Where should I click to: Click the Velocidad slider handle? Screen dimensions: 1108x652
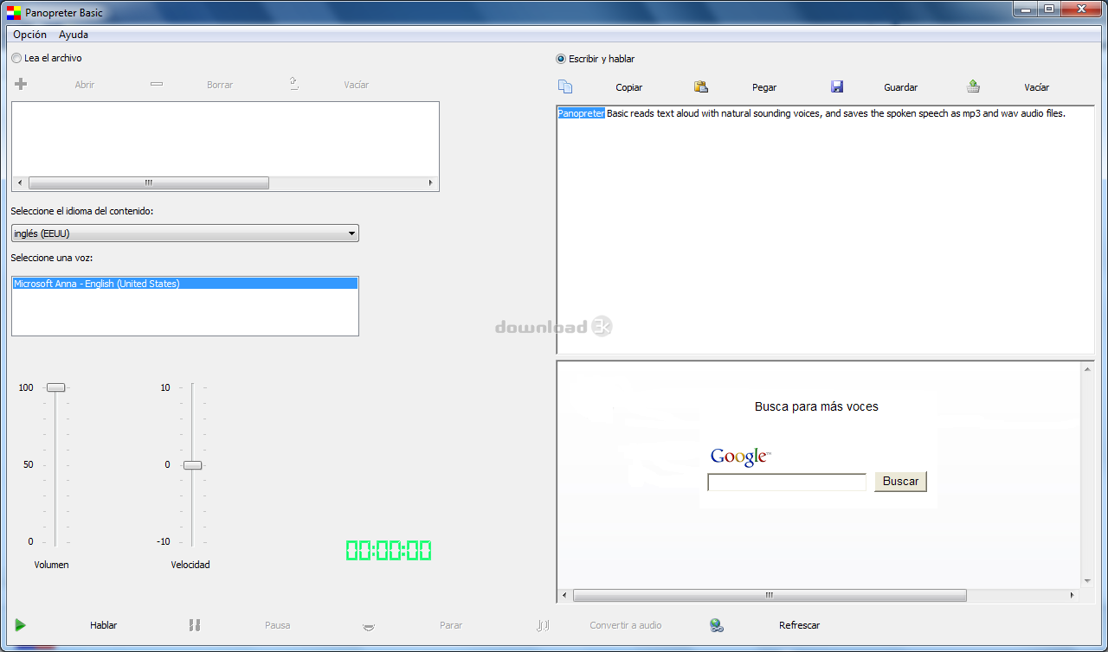(192, 465)
